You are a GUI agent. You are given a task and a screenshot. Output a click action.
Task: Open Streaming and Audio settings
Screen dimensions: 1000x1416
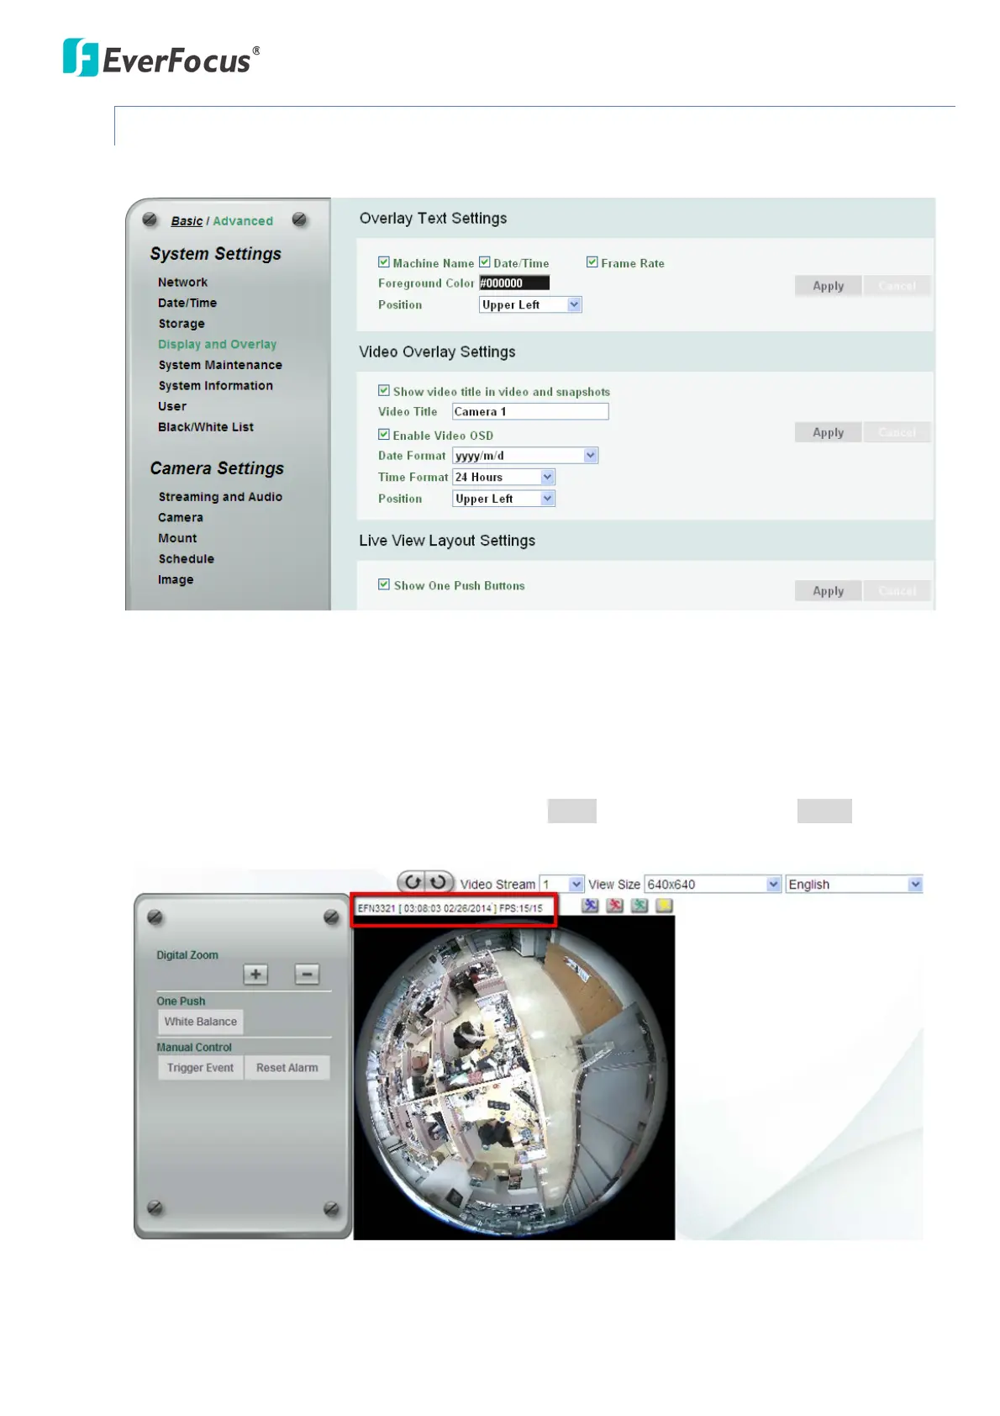point(220,497)
